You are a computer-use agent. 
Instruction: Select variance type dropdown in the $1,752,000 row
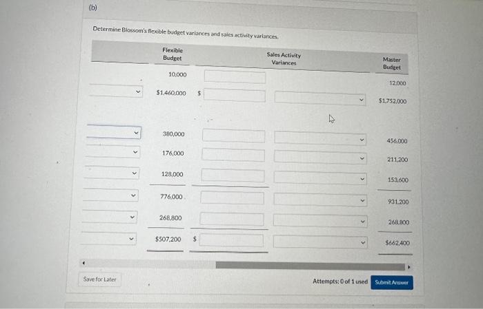pyautogui.click(x=320, y=99)
